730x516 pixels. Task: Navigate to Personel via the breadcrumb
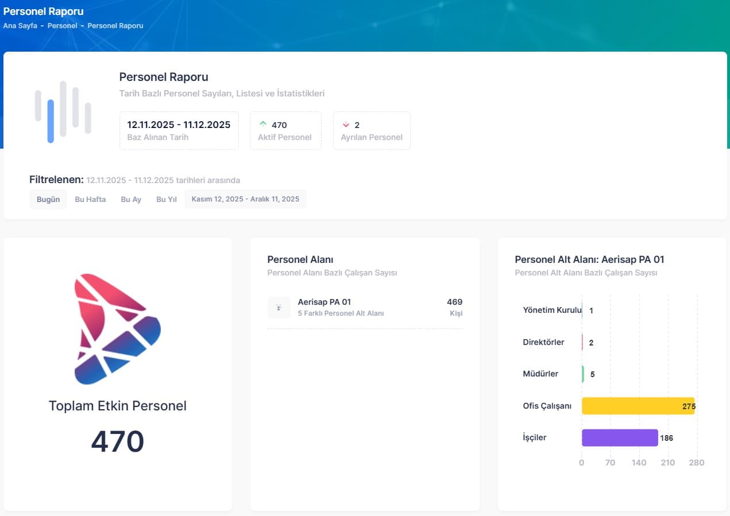[62, 25]
